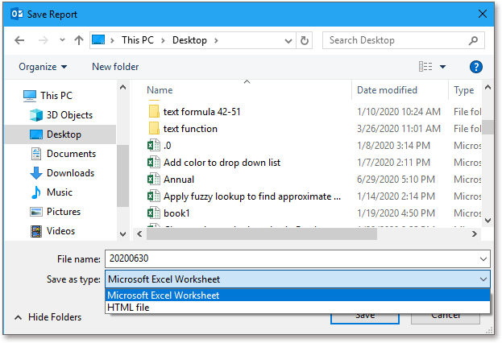Click the 3D Objects cube icon
This screenshot has height=343, width=502.
[x=36, y=115]
